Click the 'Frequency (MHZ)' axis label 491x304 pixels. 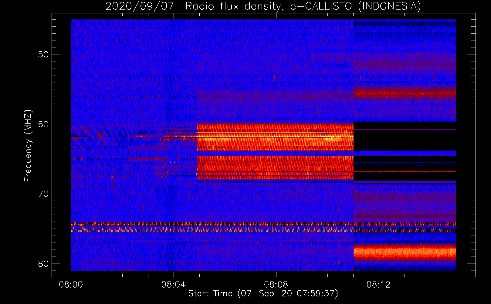(x=28, y=146)
